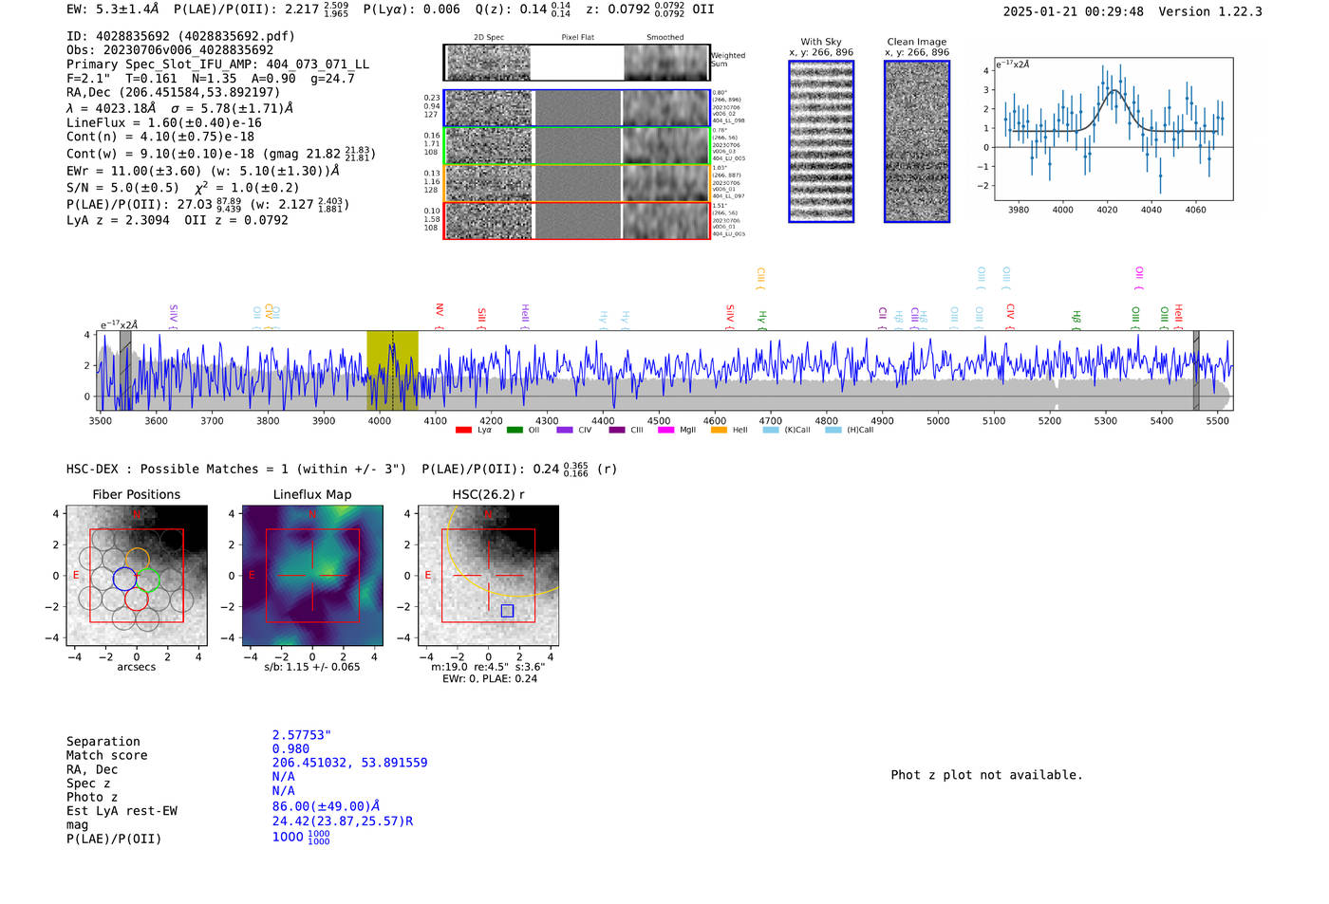
Task: Click the Gaussian emission line fit plot
Action: (x=1114, y=129)
